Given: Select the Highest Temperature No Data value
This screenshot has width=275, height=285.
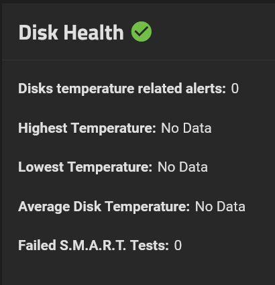Looking at the screenshot, I should coord(186,128).
